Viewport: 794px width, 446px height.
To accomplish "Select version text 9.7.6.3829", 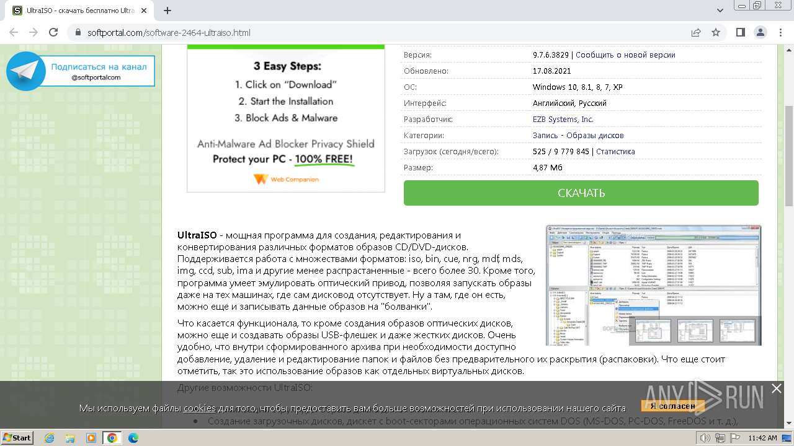I will 550,55.
